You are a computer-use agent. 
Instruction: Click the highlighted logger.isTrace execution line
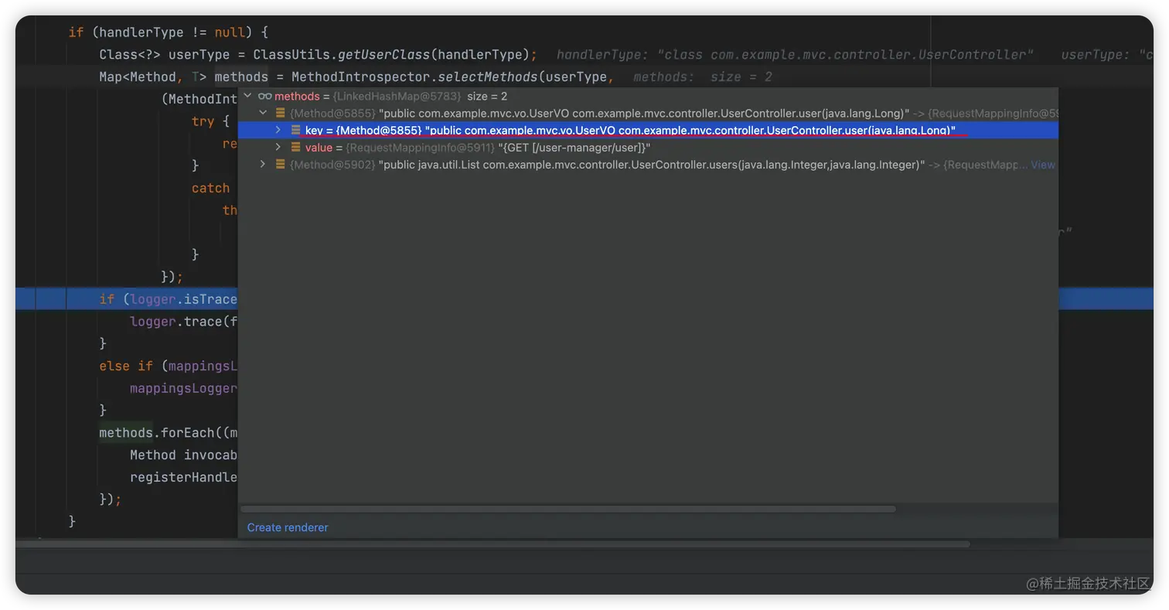coord(168,299)
